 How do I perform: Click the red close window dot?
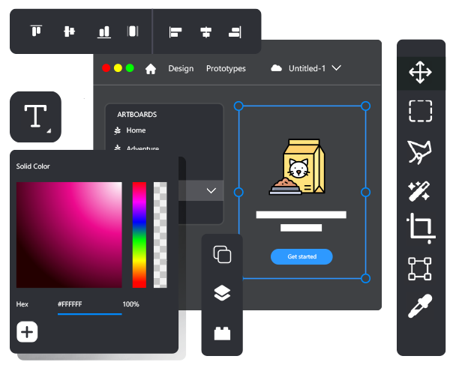click(x=106, y=68)
